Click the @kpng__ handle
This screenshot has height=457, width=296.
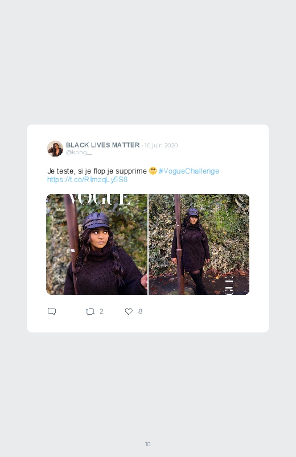point(79,153)
